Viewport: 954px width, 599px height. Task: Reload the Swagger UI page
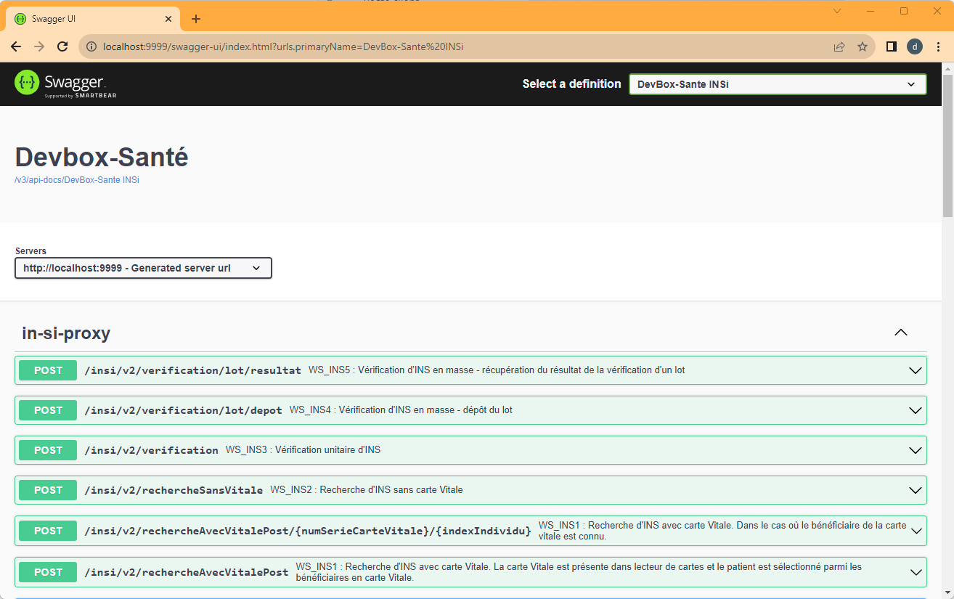[x=62, y=46]
